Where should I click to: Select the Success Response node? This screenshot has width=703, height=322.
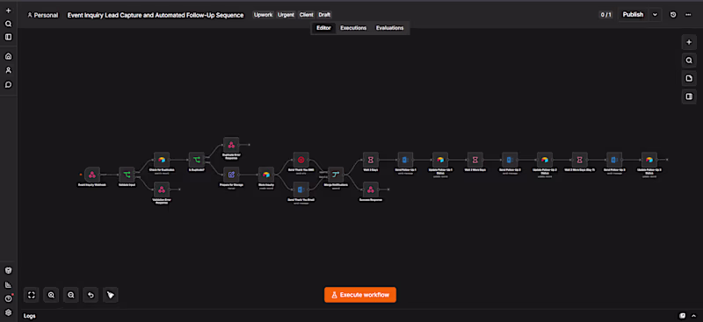370,190
